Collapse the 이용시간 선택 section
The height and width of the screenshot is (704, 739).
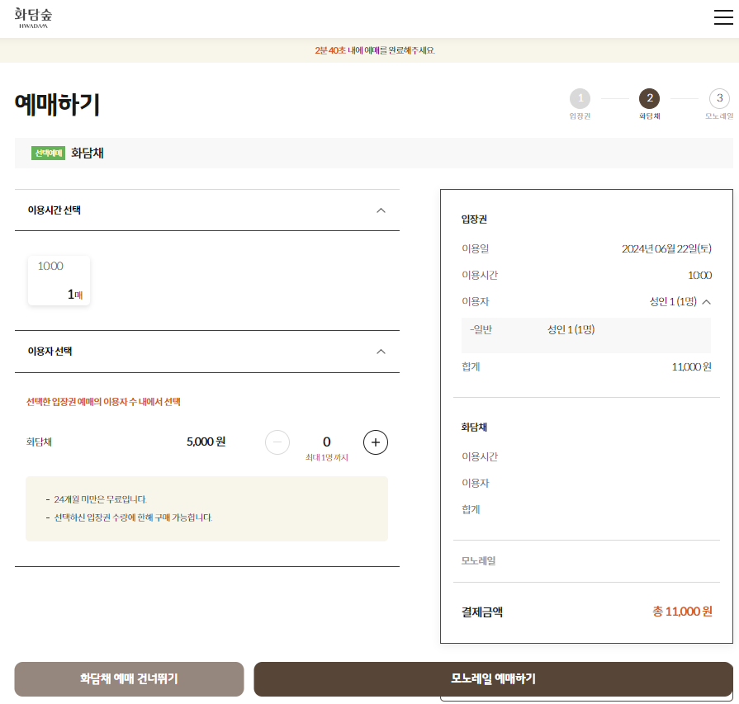click(x=381, y=210)
